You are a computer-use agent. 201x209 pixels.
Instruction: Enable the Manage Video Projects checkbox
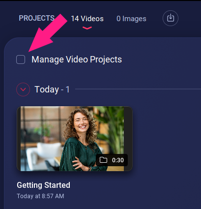(x=21, y=60)
